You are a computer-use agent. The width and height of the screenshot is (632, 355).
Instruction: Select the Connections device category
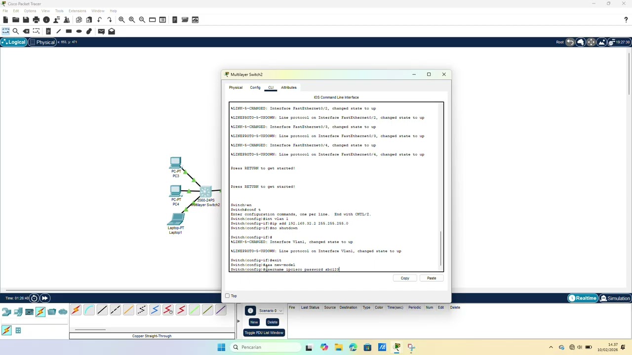[x=40, y=311]
